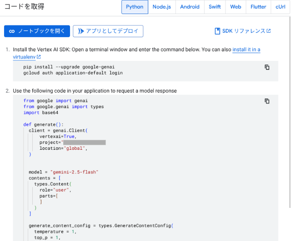Image resolution: width=292 pixels, height=241 pixels.
Task: Click the Colab icon on notebook button
Action: tap(12, 31)
